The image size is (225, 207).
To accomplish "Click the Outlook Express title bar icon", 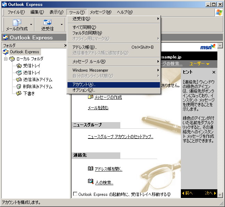I will click(x=5, y=4).
